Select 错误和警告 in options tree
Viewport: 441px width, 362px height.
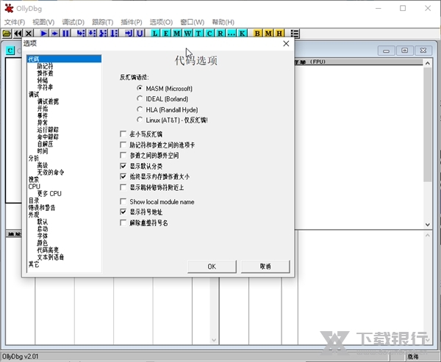pos(42,207)
